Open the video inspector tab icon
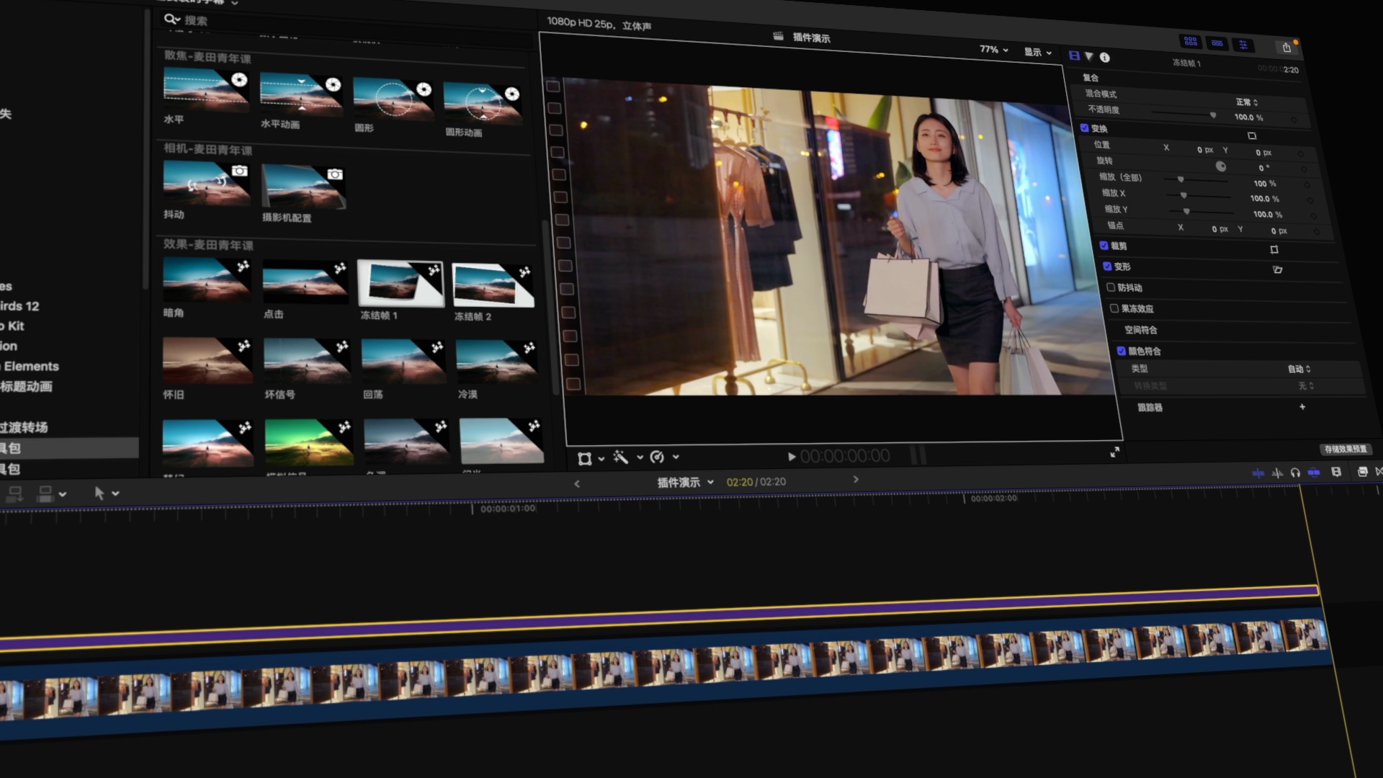 click(x=1074, y=55)
